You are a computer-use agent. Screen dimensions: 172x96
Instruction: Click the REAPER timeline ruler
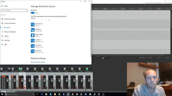coord(131,9)
